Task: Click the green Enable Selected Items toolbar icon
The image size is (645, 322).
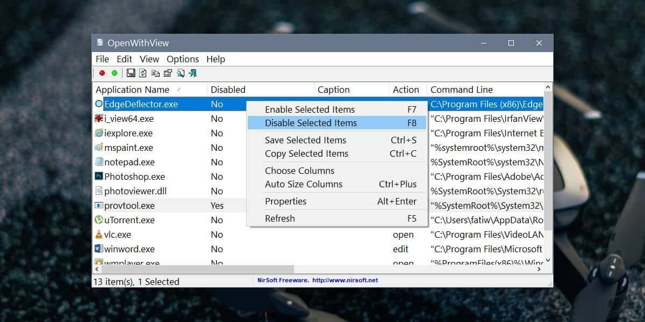Action: pyautogui.click(x=114, y=73)
